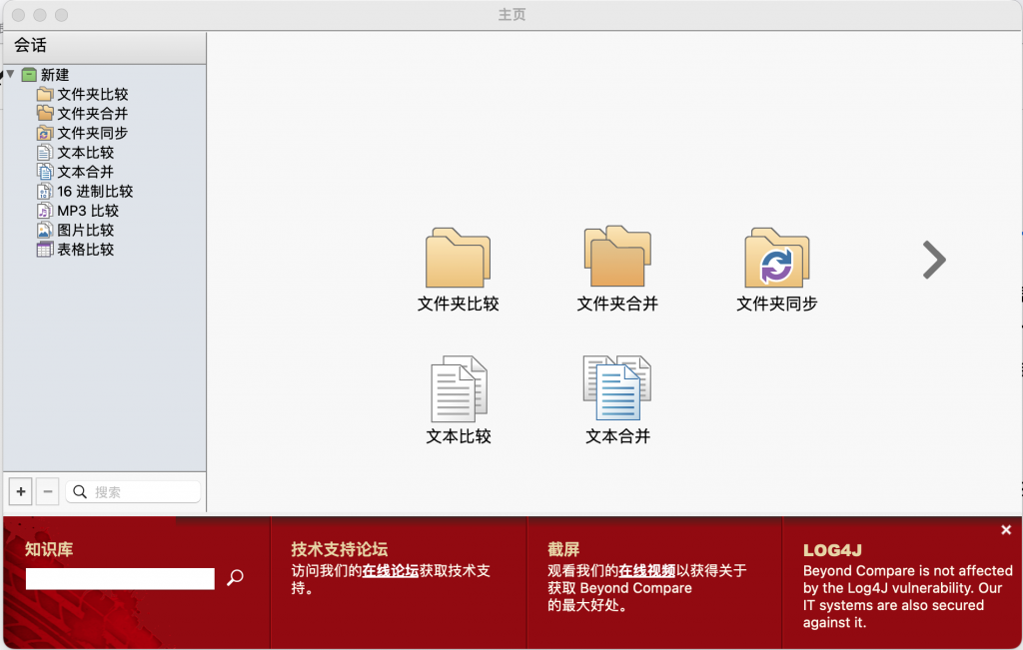Clear the sidebar search field with the magnifier

point(81,491)
